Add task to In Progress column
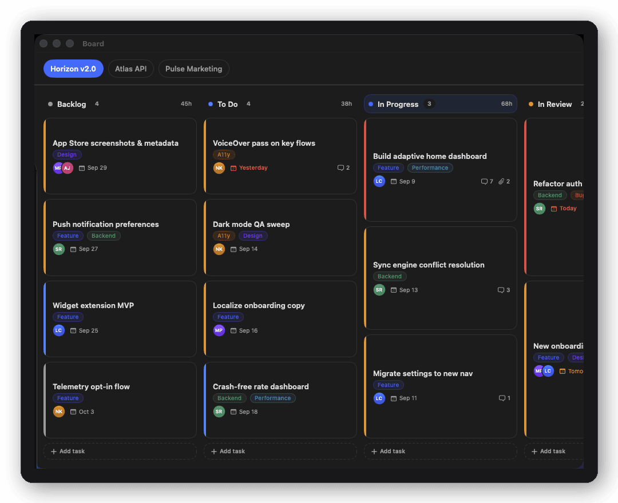Screen dimensions: 618x503 tap(440, 451)
